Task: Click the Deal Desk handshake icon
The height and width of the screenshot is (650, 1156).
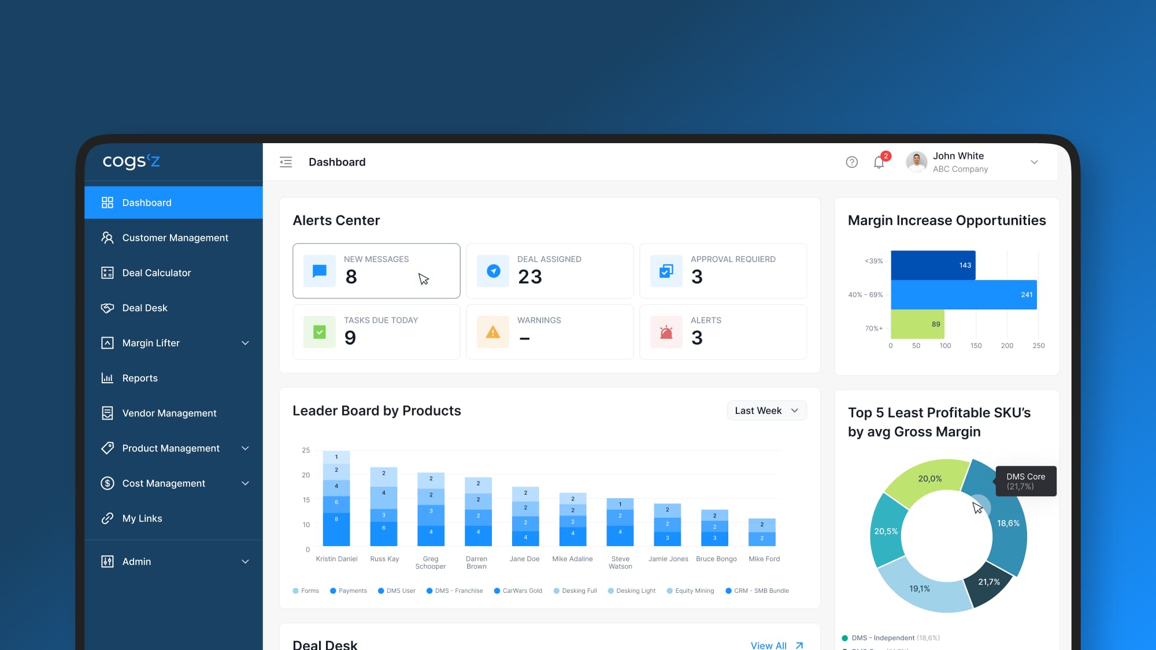Action: pos(108,308)
